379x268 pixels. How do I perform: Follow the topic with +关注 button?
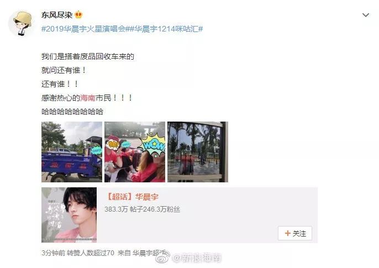click(295, 233)
